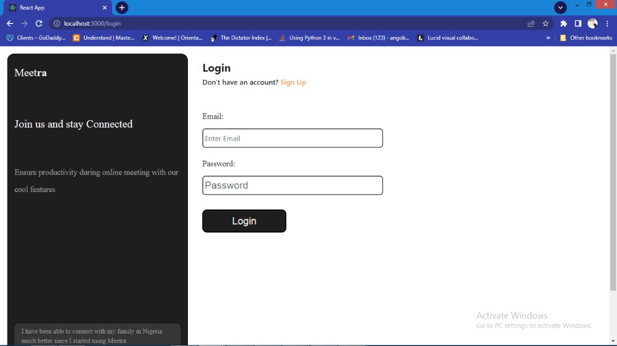Click the Login page heading
The width and height of the screenshot is (617, 346).
pos(217,68)
